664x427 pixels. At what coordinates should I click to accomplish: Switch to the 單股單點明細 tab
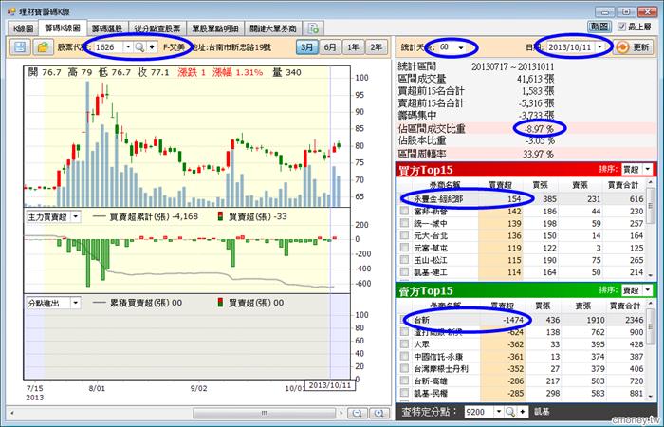(x=215, y=28)
